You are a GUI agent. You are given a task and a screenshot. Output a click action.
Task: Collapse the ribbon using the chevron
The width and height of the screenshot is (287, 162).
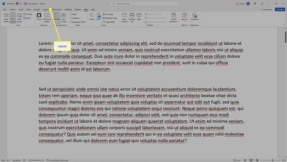point(283,25)
